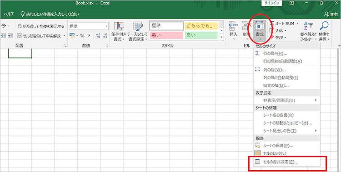Open the ヘルプ (Help) ribbon tab
The height and width of the screenshot is (172, 341).
point(9,14)
